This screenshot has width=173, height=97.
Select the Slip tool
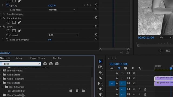click(x=100, y=83)
